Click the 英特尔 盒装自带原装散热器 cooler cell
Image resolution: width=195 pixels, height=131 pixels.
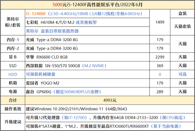[87, 31]
